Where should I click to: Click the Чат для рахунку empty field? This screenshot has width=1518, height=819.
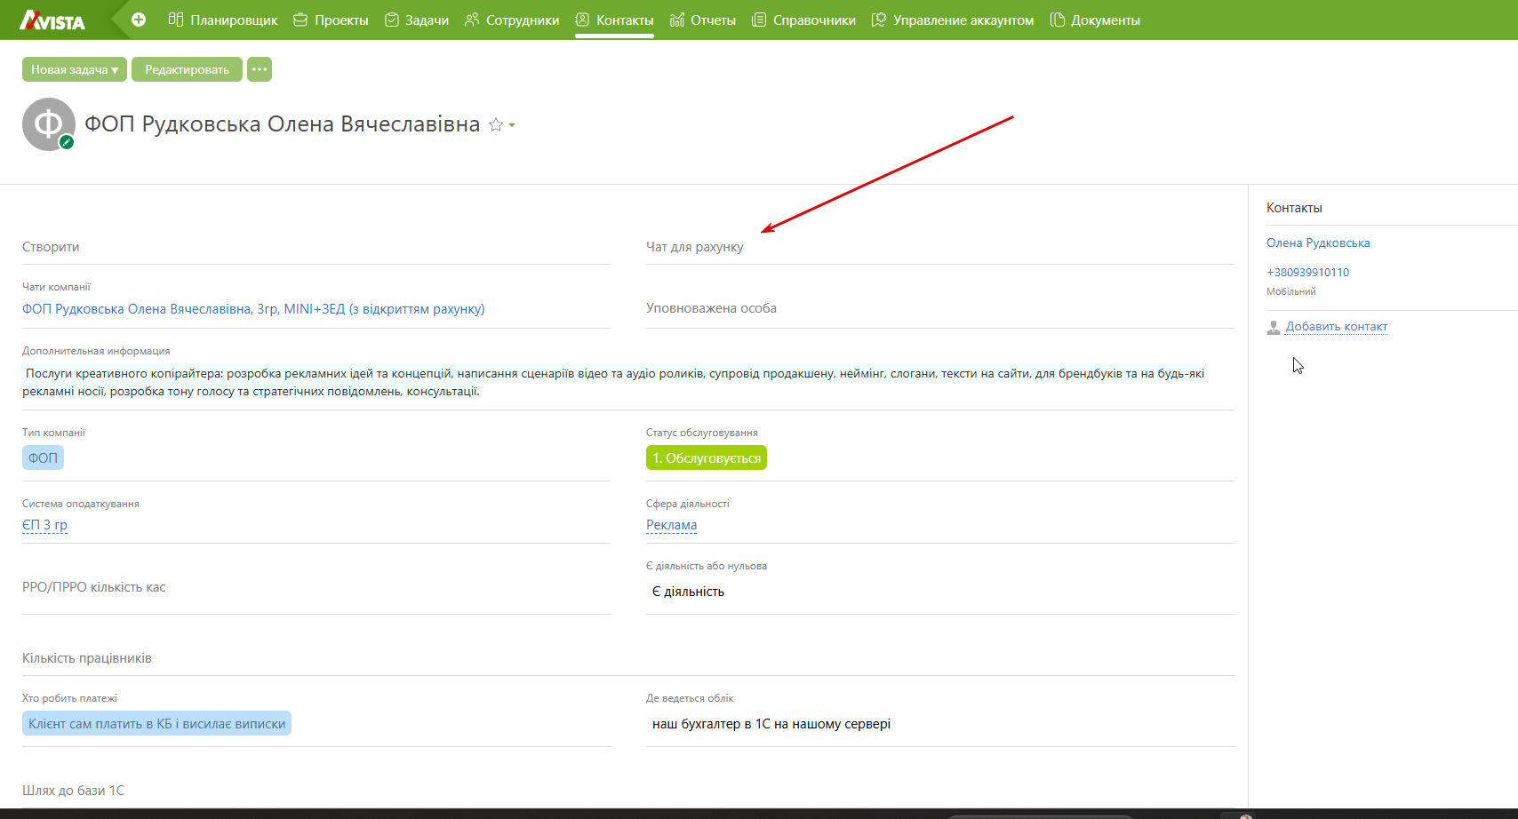tap(939, 247)
